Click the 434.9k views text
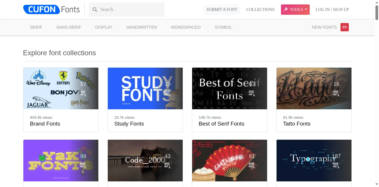This screenshot has height=187, width=379. [41, 117]
